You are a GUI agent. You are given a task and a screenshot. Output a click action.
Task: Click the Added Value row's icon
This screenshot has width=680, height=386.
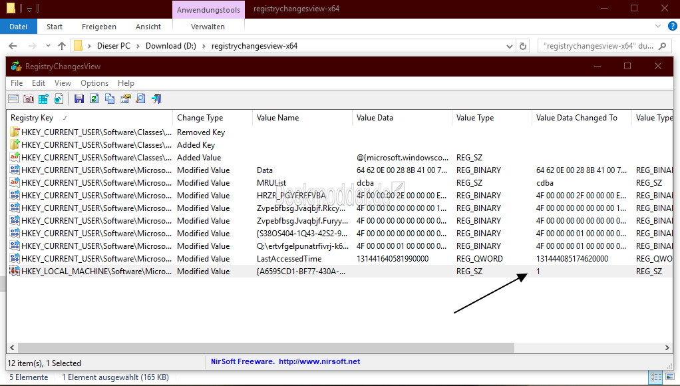pyautogui.click(x=15, y=157)
